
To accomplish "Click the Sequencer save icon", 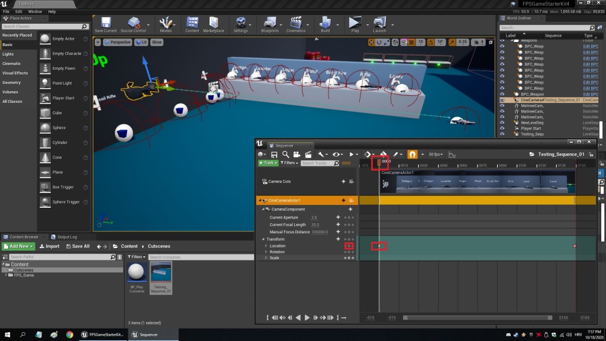I will point(274,155).
